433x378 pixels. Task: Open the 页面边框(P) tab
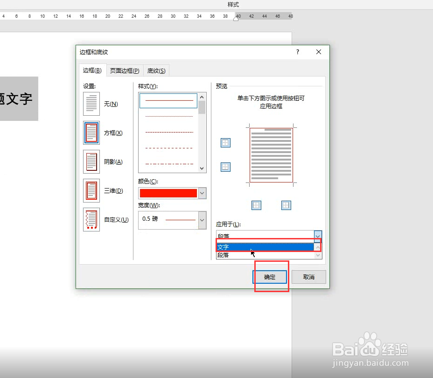125,70
